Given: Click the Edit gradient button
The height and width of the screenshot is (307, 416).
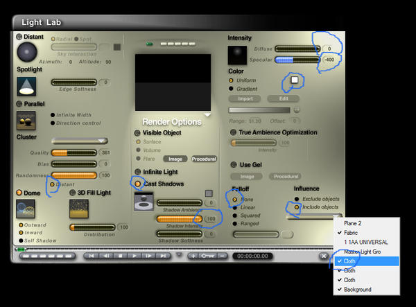Looking at the screenshot, I should point(283,98).
